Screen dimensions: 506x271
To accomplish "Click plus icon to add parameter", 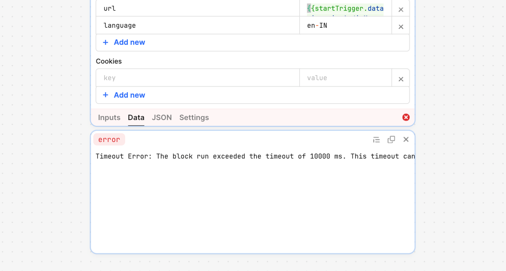I will pos(105,42).
